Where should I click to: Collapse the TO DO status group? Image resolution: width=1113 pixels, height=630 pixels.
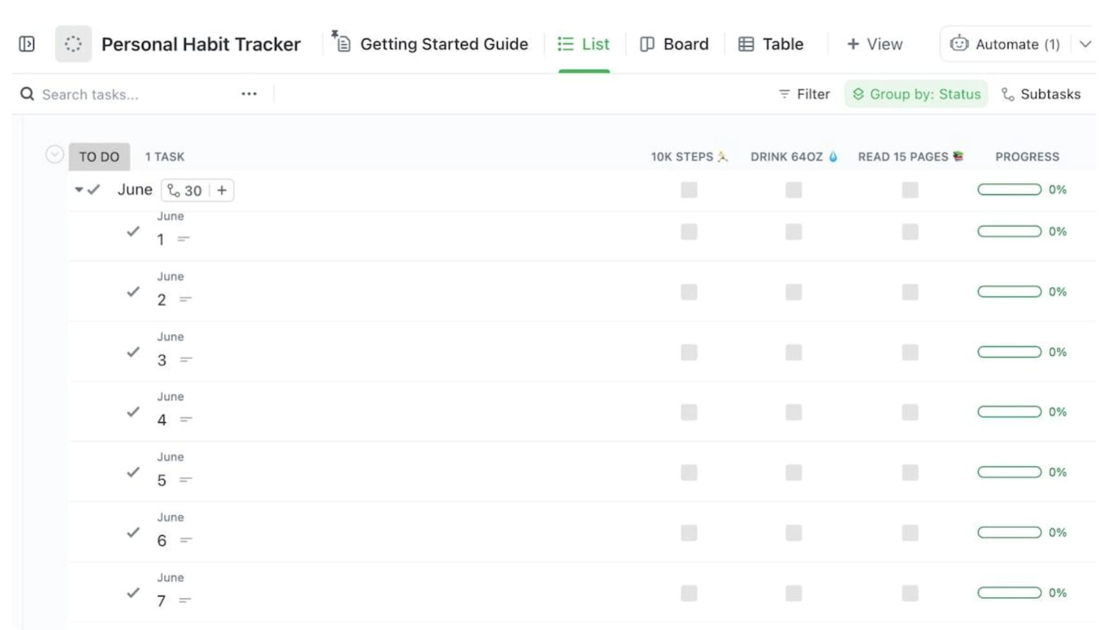54,154
